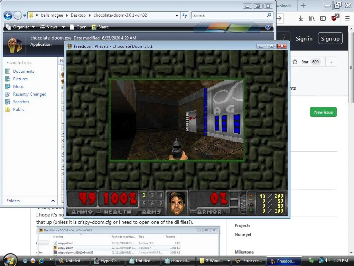Expand the Views dropdown arrow

[x=64, y=27]
